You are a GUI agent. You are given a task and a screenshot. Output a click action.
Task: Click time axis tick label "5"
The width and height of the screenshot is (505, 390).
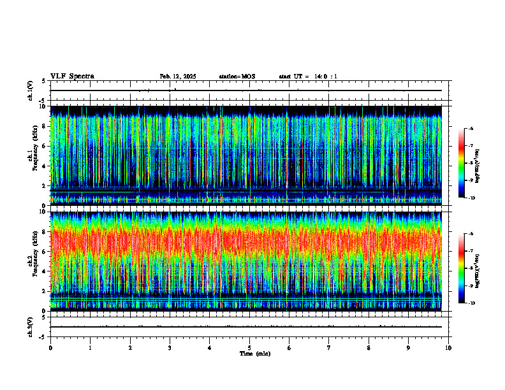pos(249,348)
